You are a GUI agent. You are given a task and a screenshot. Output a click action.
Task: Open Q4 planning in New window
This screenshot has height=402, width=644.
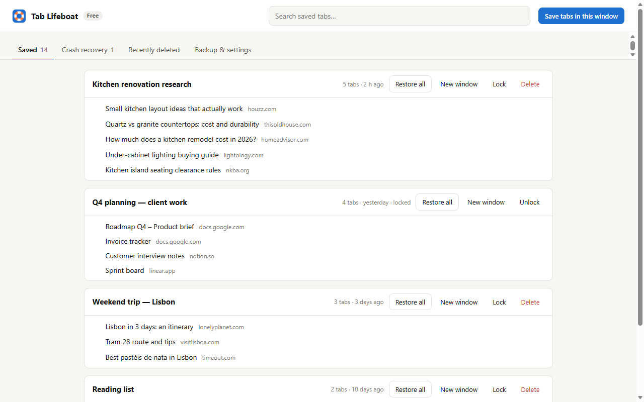[486, 202]
